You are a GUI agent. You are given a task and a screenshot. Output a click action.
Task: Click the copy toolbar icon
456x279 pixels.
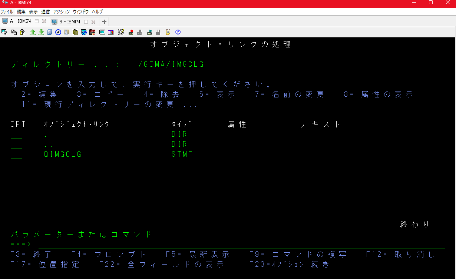(14, 32)
